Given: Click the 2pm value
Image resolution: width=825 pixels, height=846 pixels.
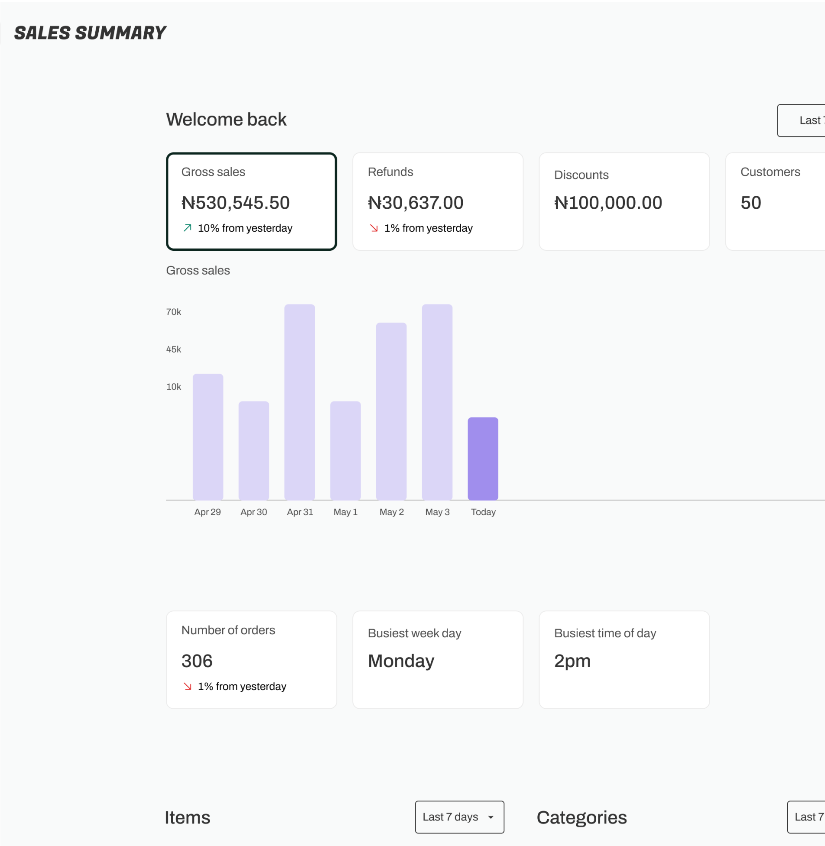Looking at the screenshot, I should point(572,661).
